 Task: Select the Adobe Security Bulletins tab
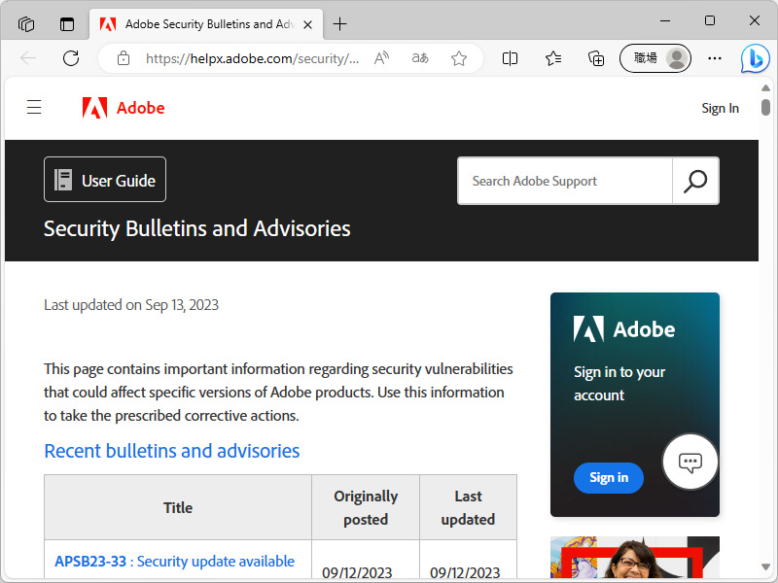click(206, 24)
